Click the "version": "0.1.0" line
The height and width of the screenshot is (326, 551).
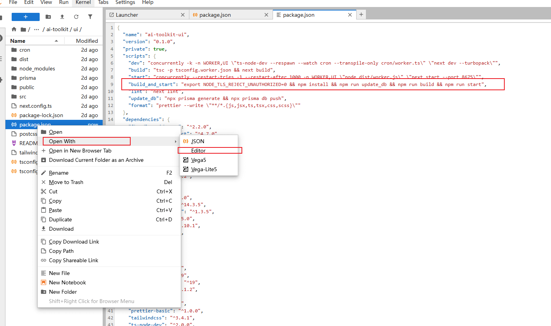[149, 42]
